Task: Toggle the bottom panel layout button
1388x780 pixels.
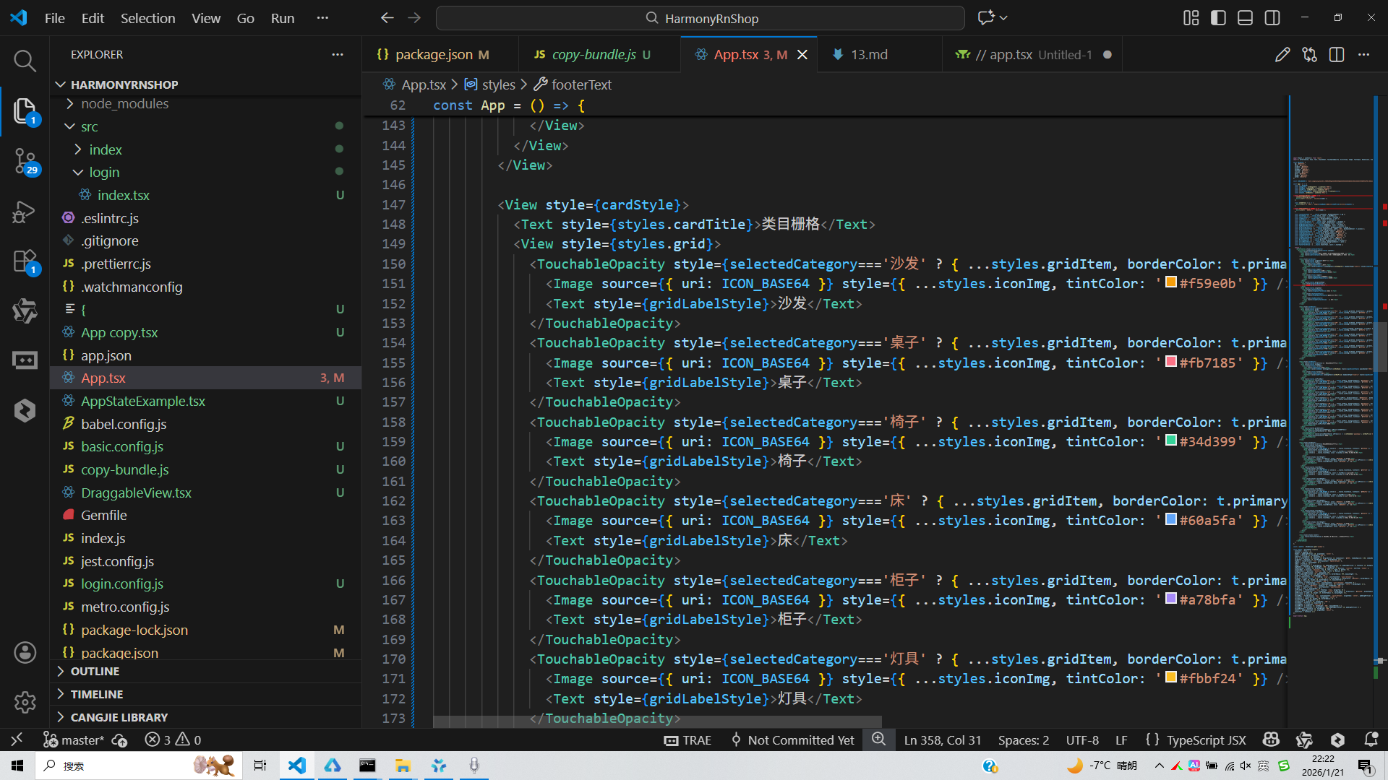Action: [1245, 18]
